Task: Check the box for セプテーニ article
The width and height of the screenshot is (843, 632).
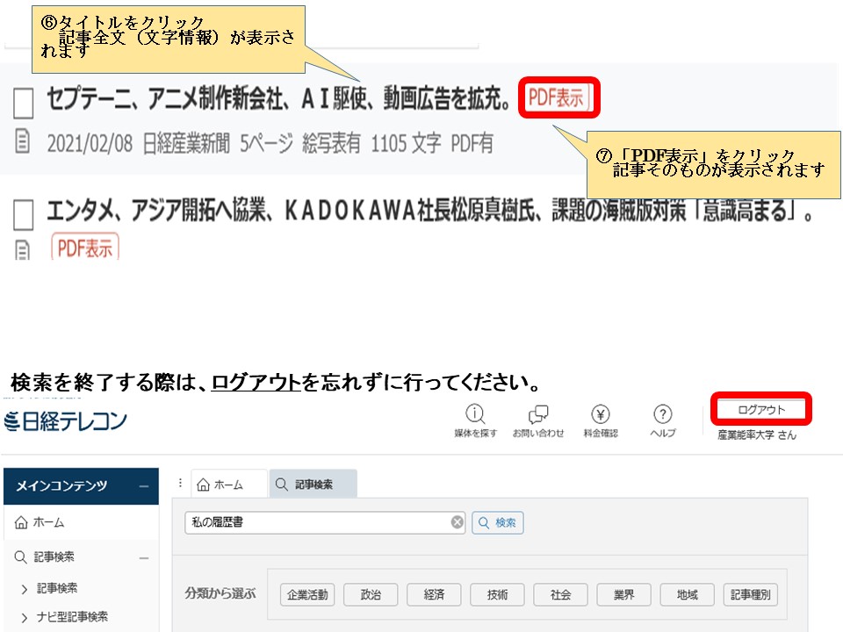Action: click(23, 104)
